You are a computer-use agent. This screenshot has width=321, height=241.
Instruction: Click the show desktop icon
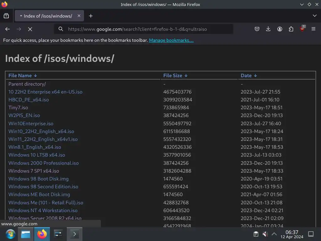pos(311,234)
